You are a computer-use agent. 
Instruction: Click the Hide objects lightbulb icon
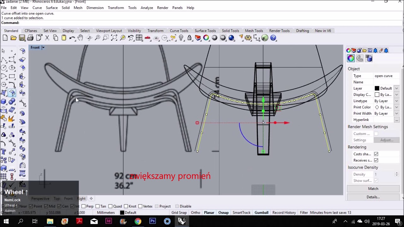click(181, 38)
